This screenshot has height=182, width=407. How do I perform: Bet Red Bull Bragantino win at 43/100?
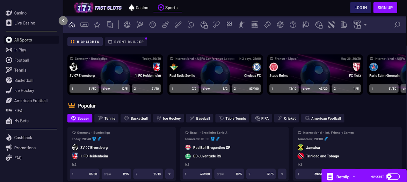point(197,174)
